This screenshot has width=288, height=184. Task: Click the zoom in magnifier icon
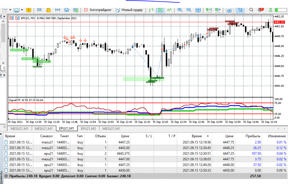tap(180, 10)
